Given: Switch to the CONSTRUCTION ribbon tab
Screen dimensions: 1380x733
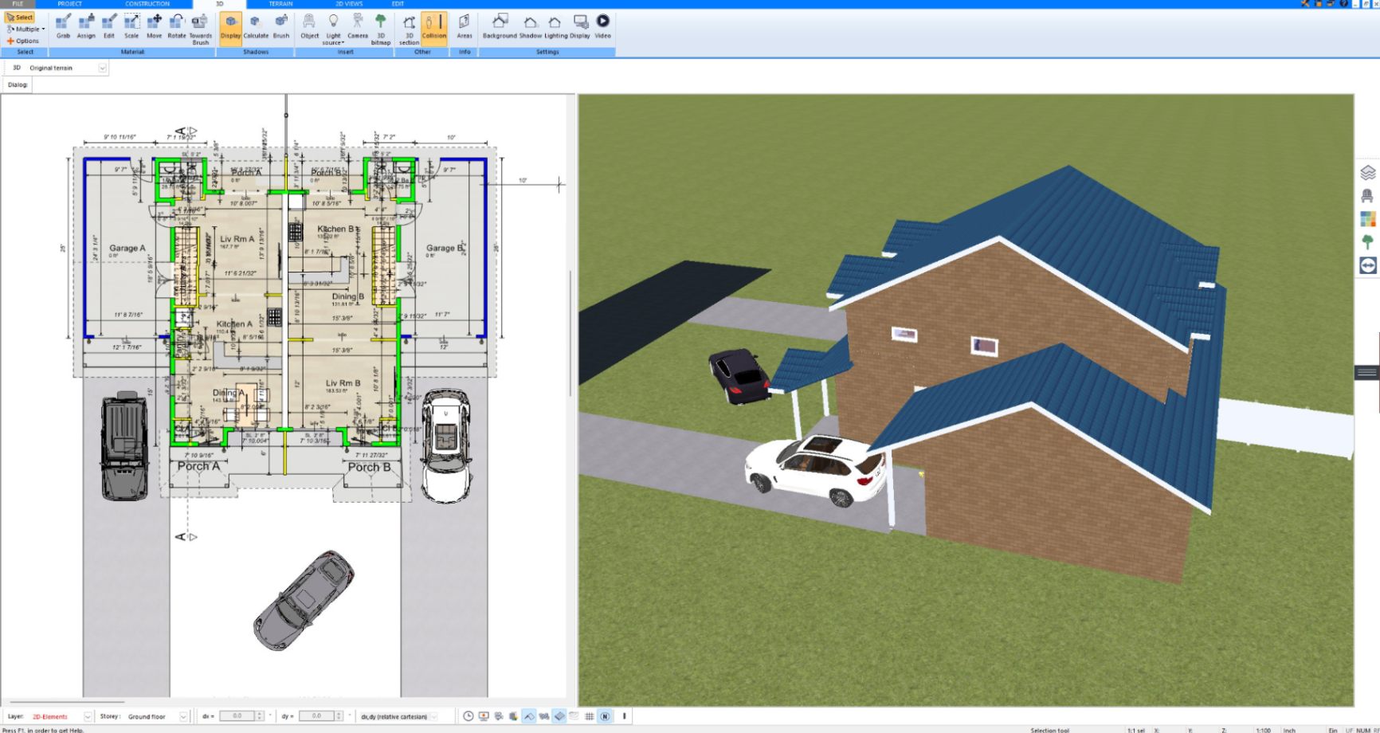Looking at the screenshot, I should coord(147,4).
